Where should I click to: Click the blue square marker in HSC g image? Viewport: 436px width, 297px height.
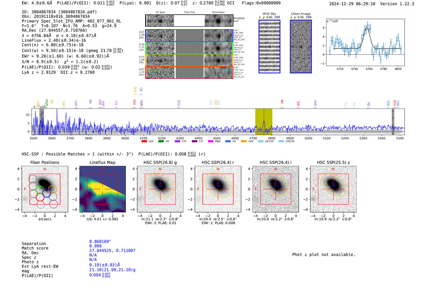click(161, 184)
